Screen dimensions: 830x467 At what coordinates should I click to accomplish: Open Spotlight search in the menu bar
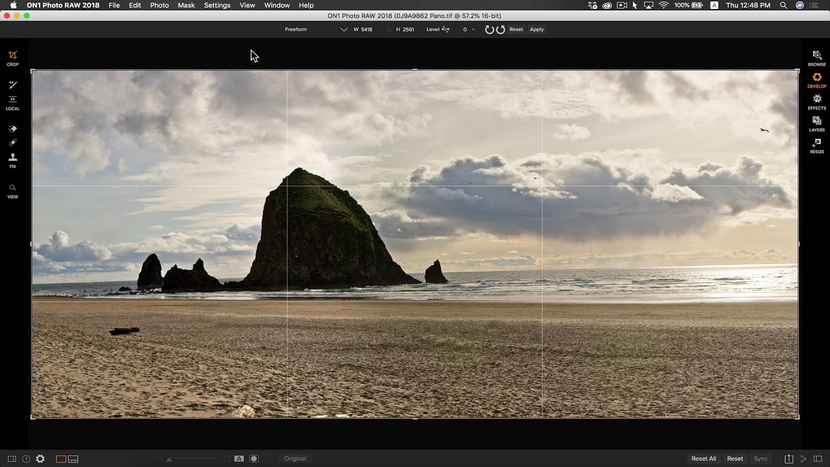coord(783,5)
